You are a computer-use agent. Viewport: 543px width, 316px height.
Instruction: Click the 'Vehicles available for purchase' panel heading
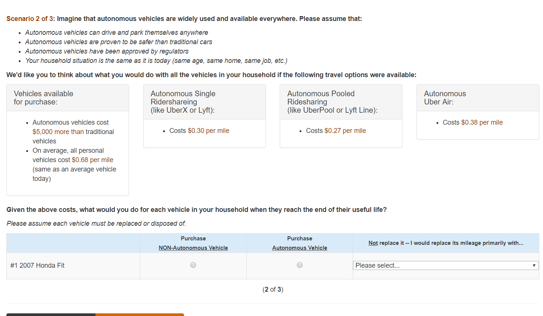pos(43,98)
